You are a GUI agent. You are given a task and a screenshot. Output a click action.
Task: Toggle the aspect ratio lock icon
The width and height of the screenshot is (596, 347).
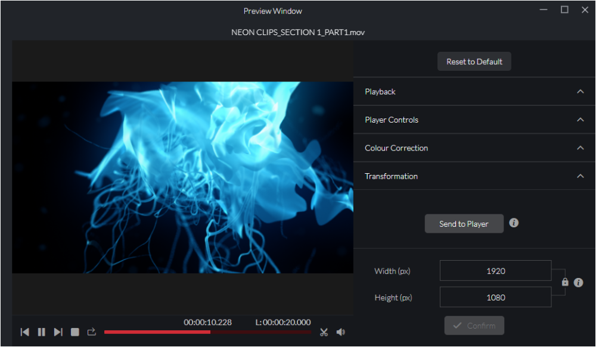pyautogui.click(x=565, y=283)
